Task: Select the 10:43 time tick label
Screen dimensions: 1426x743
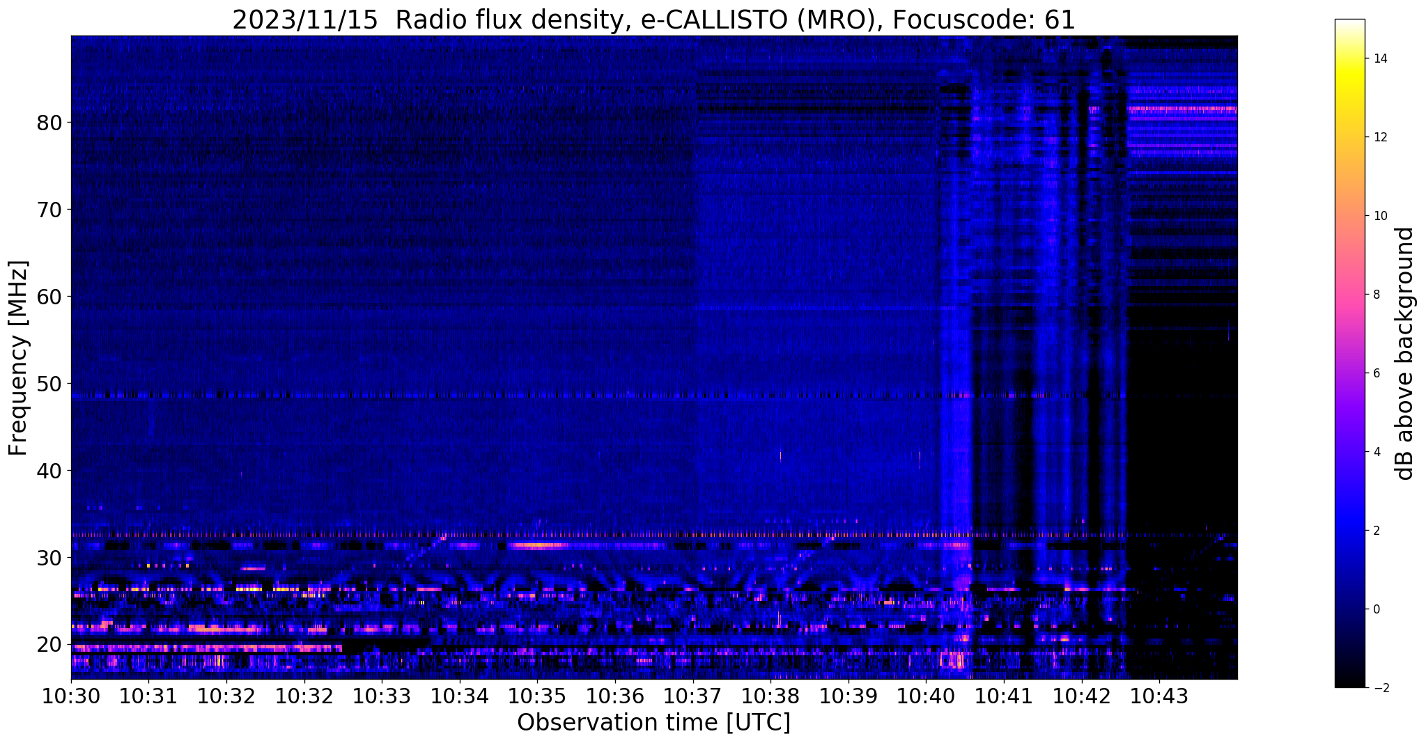Action: (1159, 696)
